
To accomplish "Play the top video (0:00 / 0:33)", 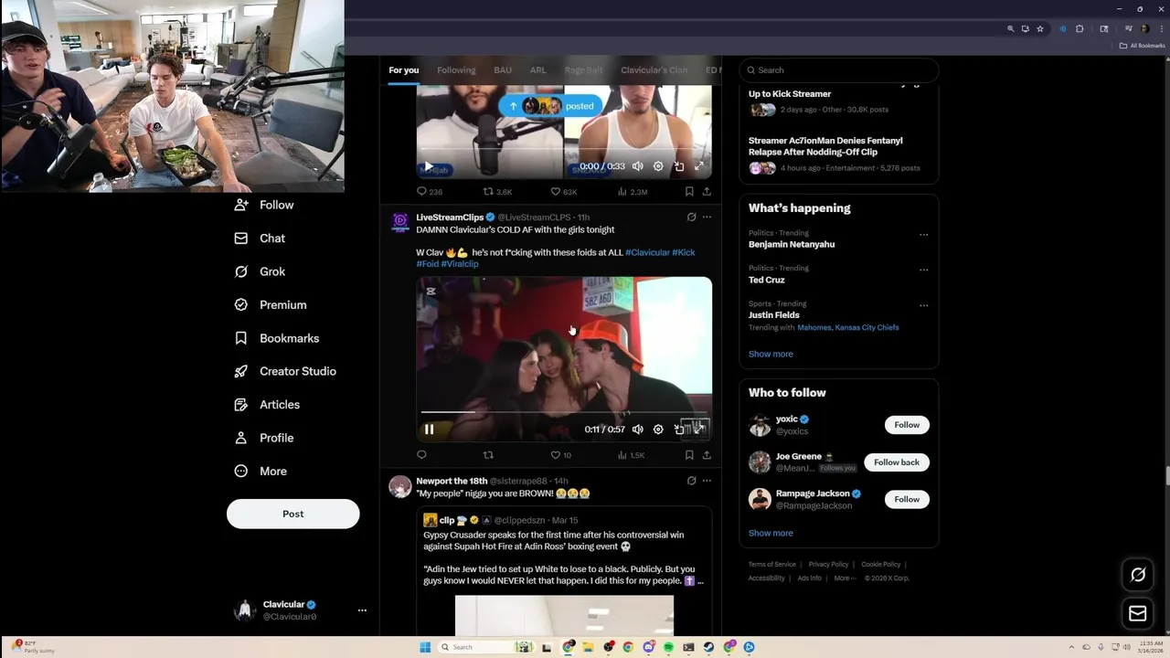I will click(x=429, y=166).
